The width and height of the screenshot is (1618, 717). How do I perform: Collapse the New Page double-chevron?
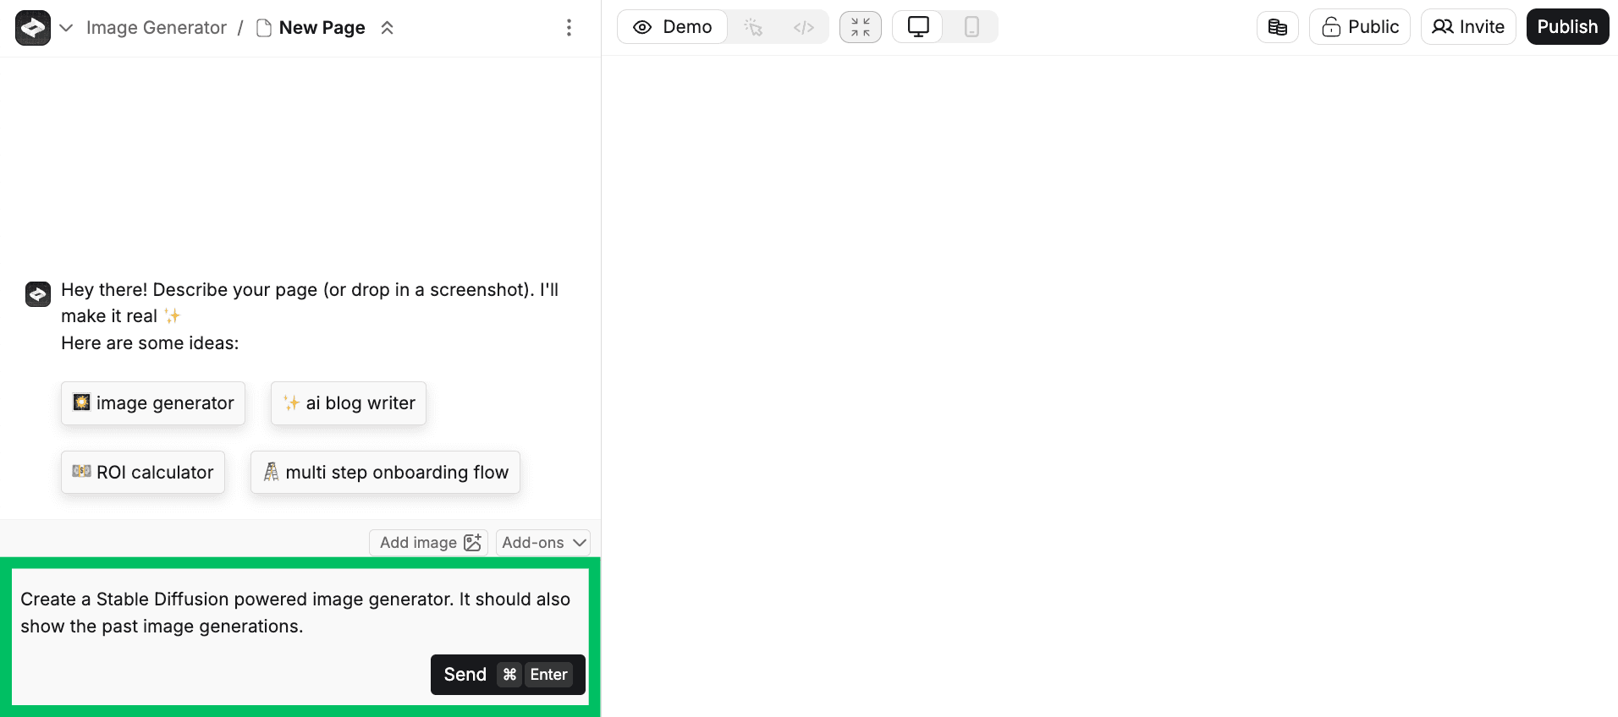(x=387, y=28)
